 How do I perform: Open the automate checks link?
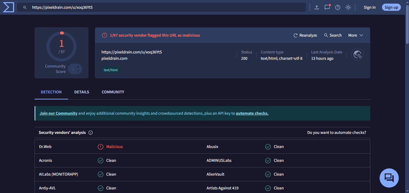(x=252, y=113)
